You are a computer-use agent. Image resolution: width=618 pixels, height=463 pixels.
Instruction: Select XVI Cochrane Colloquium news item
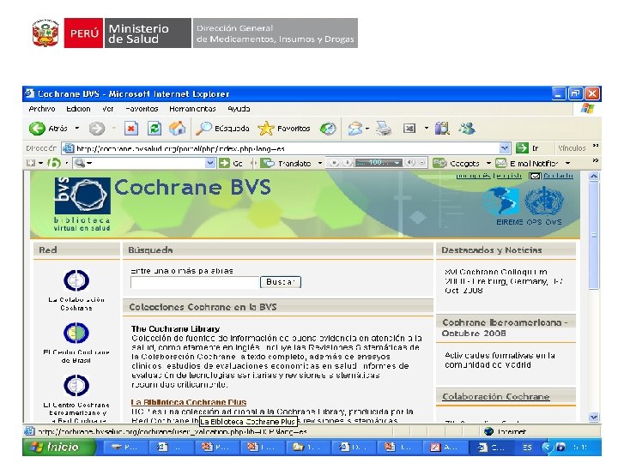click(503, 281)
